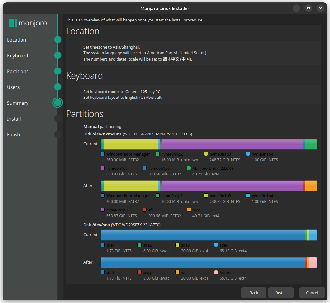Close the installer window
The image size is (330, 303).
coord(320,8)
